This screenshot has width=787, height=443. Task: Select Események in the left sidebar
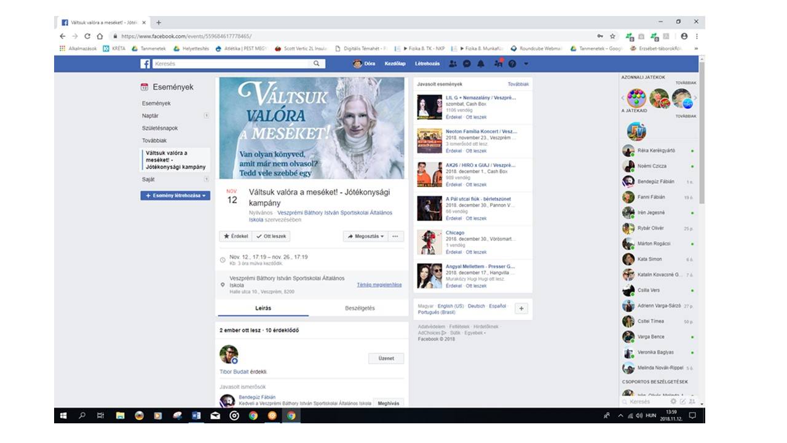pos(156,103)
